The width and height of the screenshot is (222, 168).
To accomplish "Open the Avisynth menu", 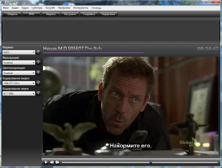I will (x=50, y=8).
